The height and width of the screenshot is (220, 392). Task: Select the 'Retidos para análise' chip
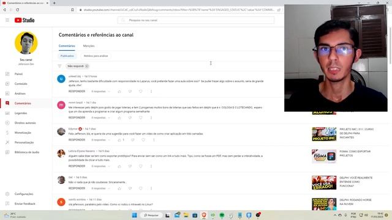click(x=96, y=56)
